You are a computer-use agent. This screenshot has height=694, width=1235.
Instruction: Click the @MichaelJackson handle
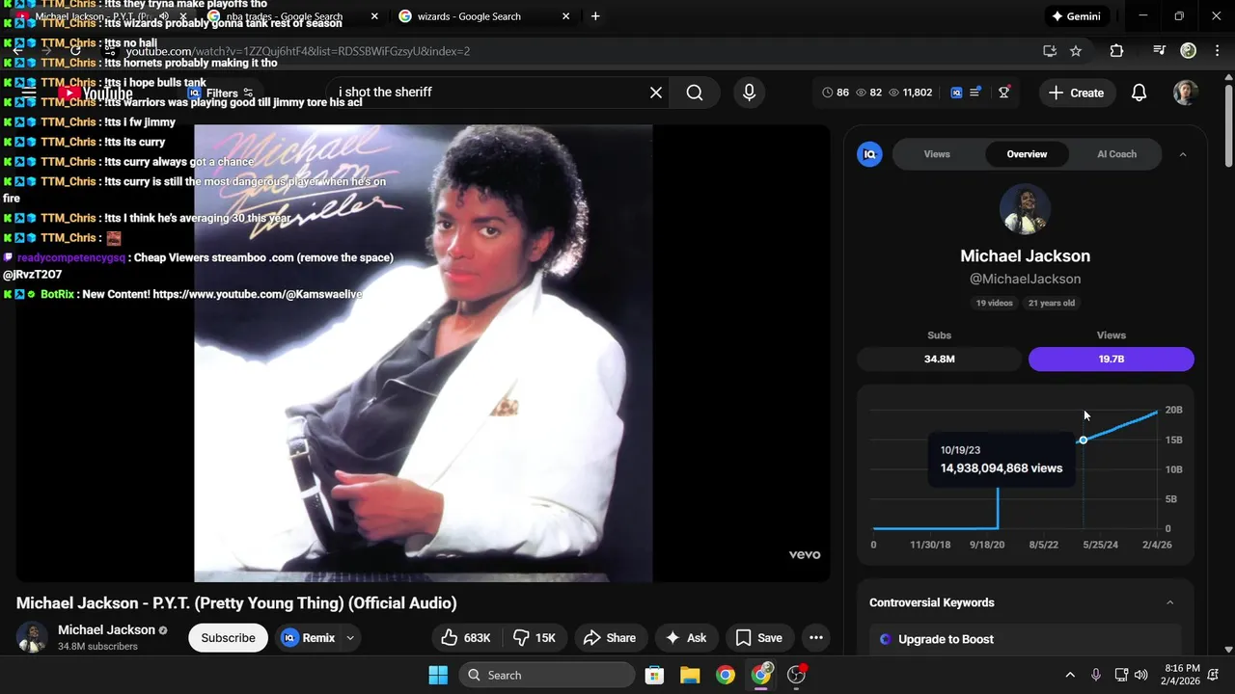tap(1025, 279)
